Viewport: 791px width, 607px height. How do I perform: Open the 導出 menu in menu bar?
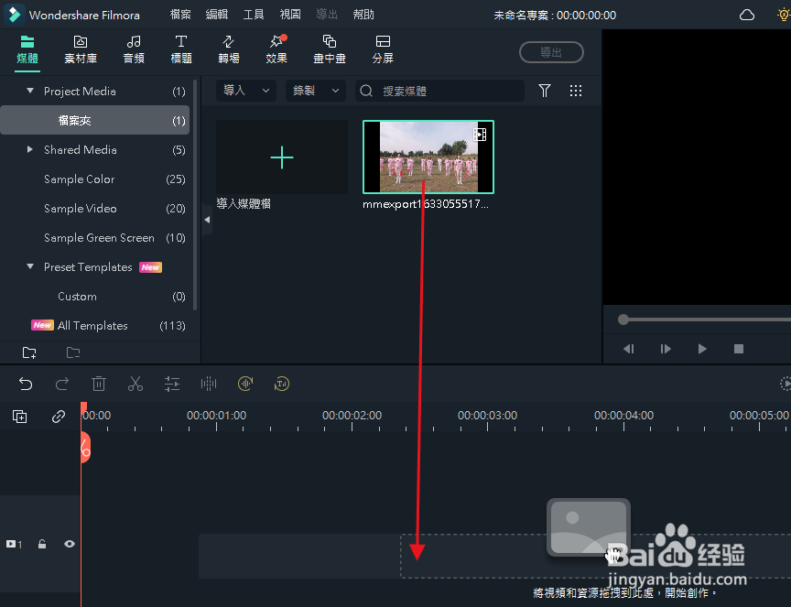click(327, 15)
